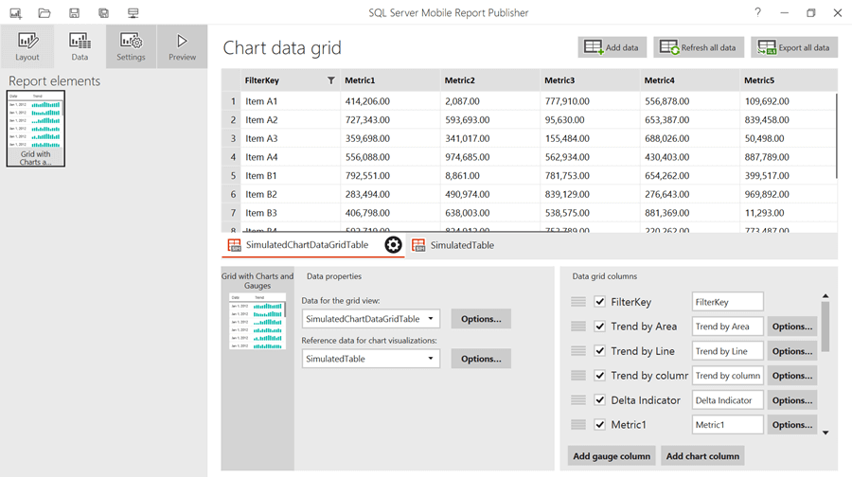Select the SimulatedChartDataGridTable tab
The width and height of the screenshot is (852, 477).
click(307, 245)
